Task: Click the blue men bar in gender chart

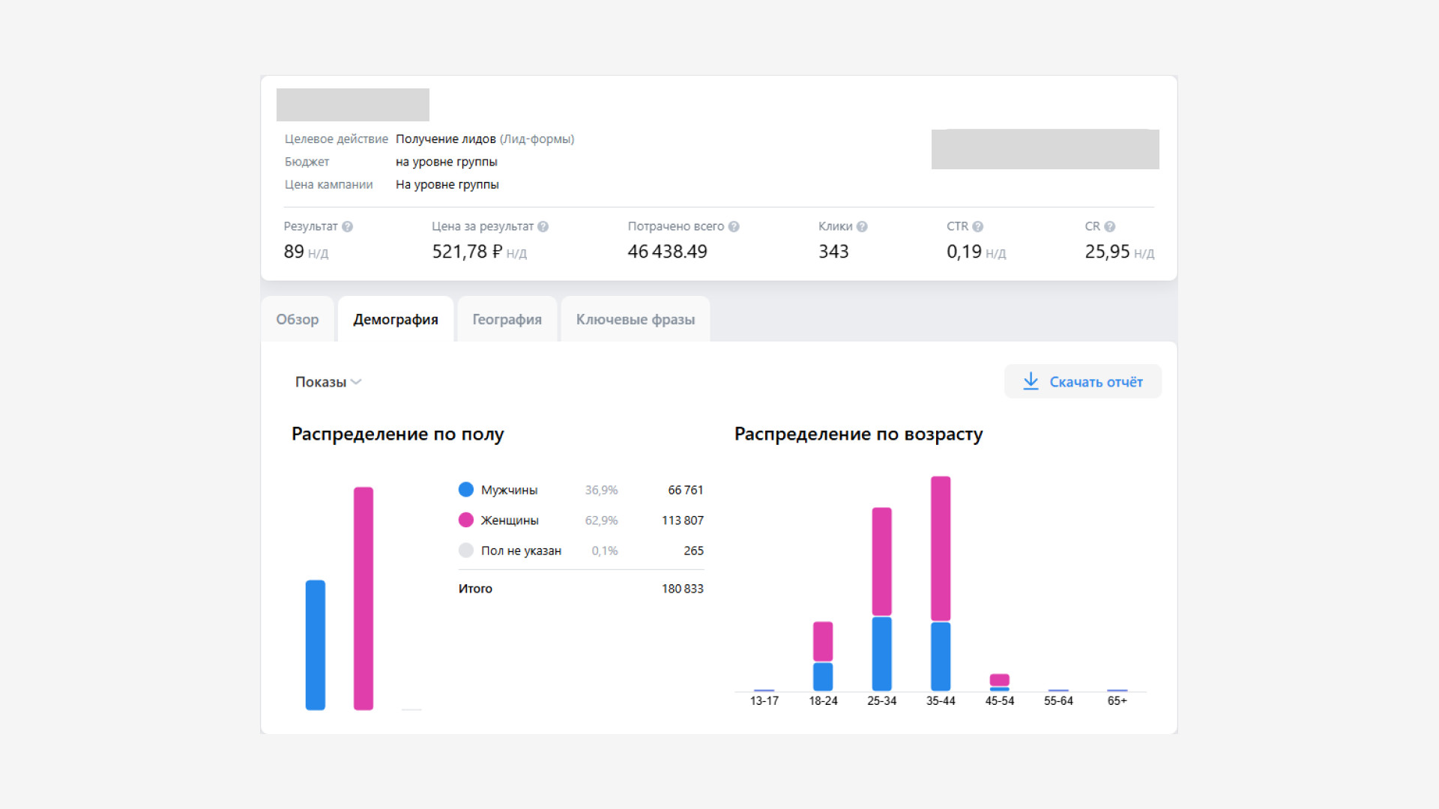Action: pos(316,645)
